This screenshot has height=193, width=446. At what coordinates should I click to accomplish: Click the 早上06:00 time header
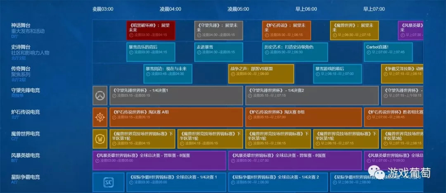pos(306,9)
